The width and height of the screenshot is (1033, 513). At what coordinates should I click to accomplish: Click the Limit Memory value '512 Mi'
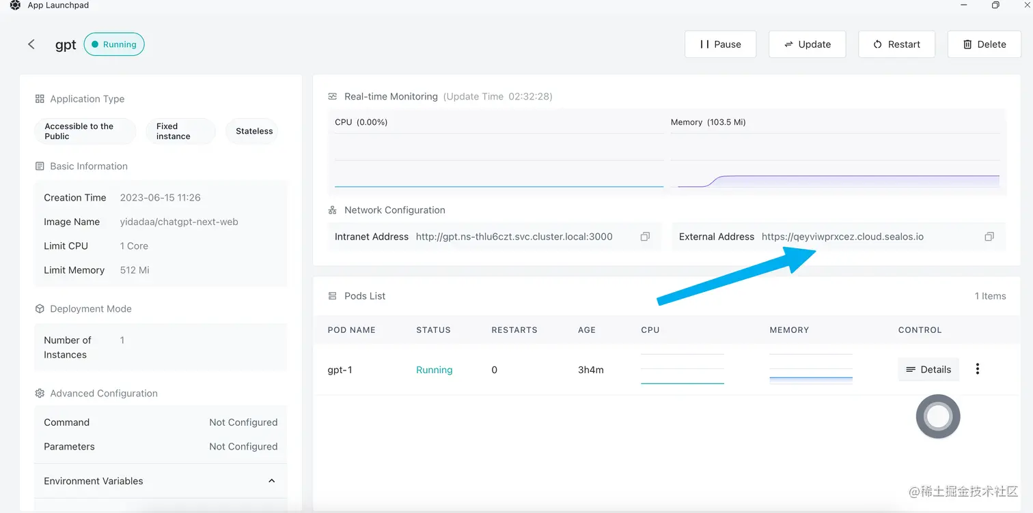point(135,270)
